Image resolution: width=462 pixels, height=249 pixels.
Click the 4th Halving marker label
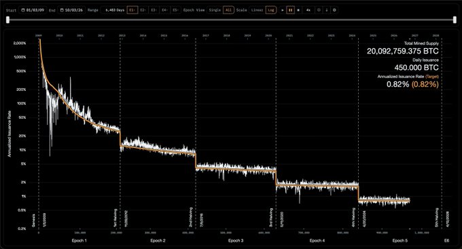(x=353, y=218)
